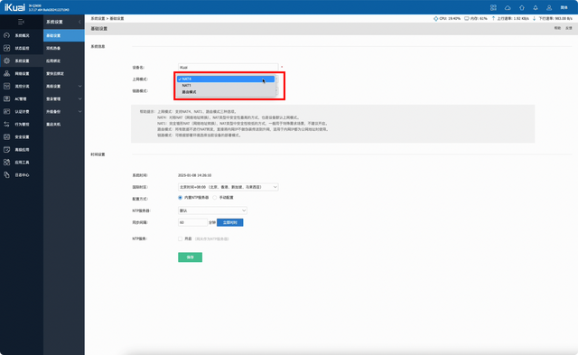Enable the NTP服务 开启 checkbox
578x355 pixels.
click(181, 238)
